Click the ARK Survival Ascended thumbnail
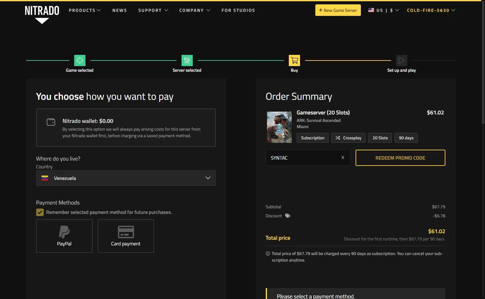485x299 pixels. [x=279, y=127]
